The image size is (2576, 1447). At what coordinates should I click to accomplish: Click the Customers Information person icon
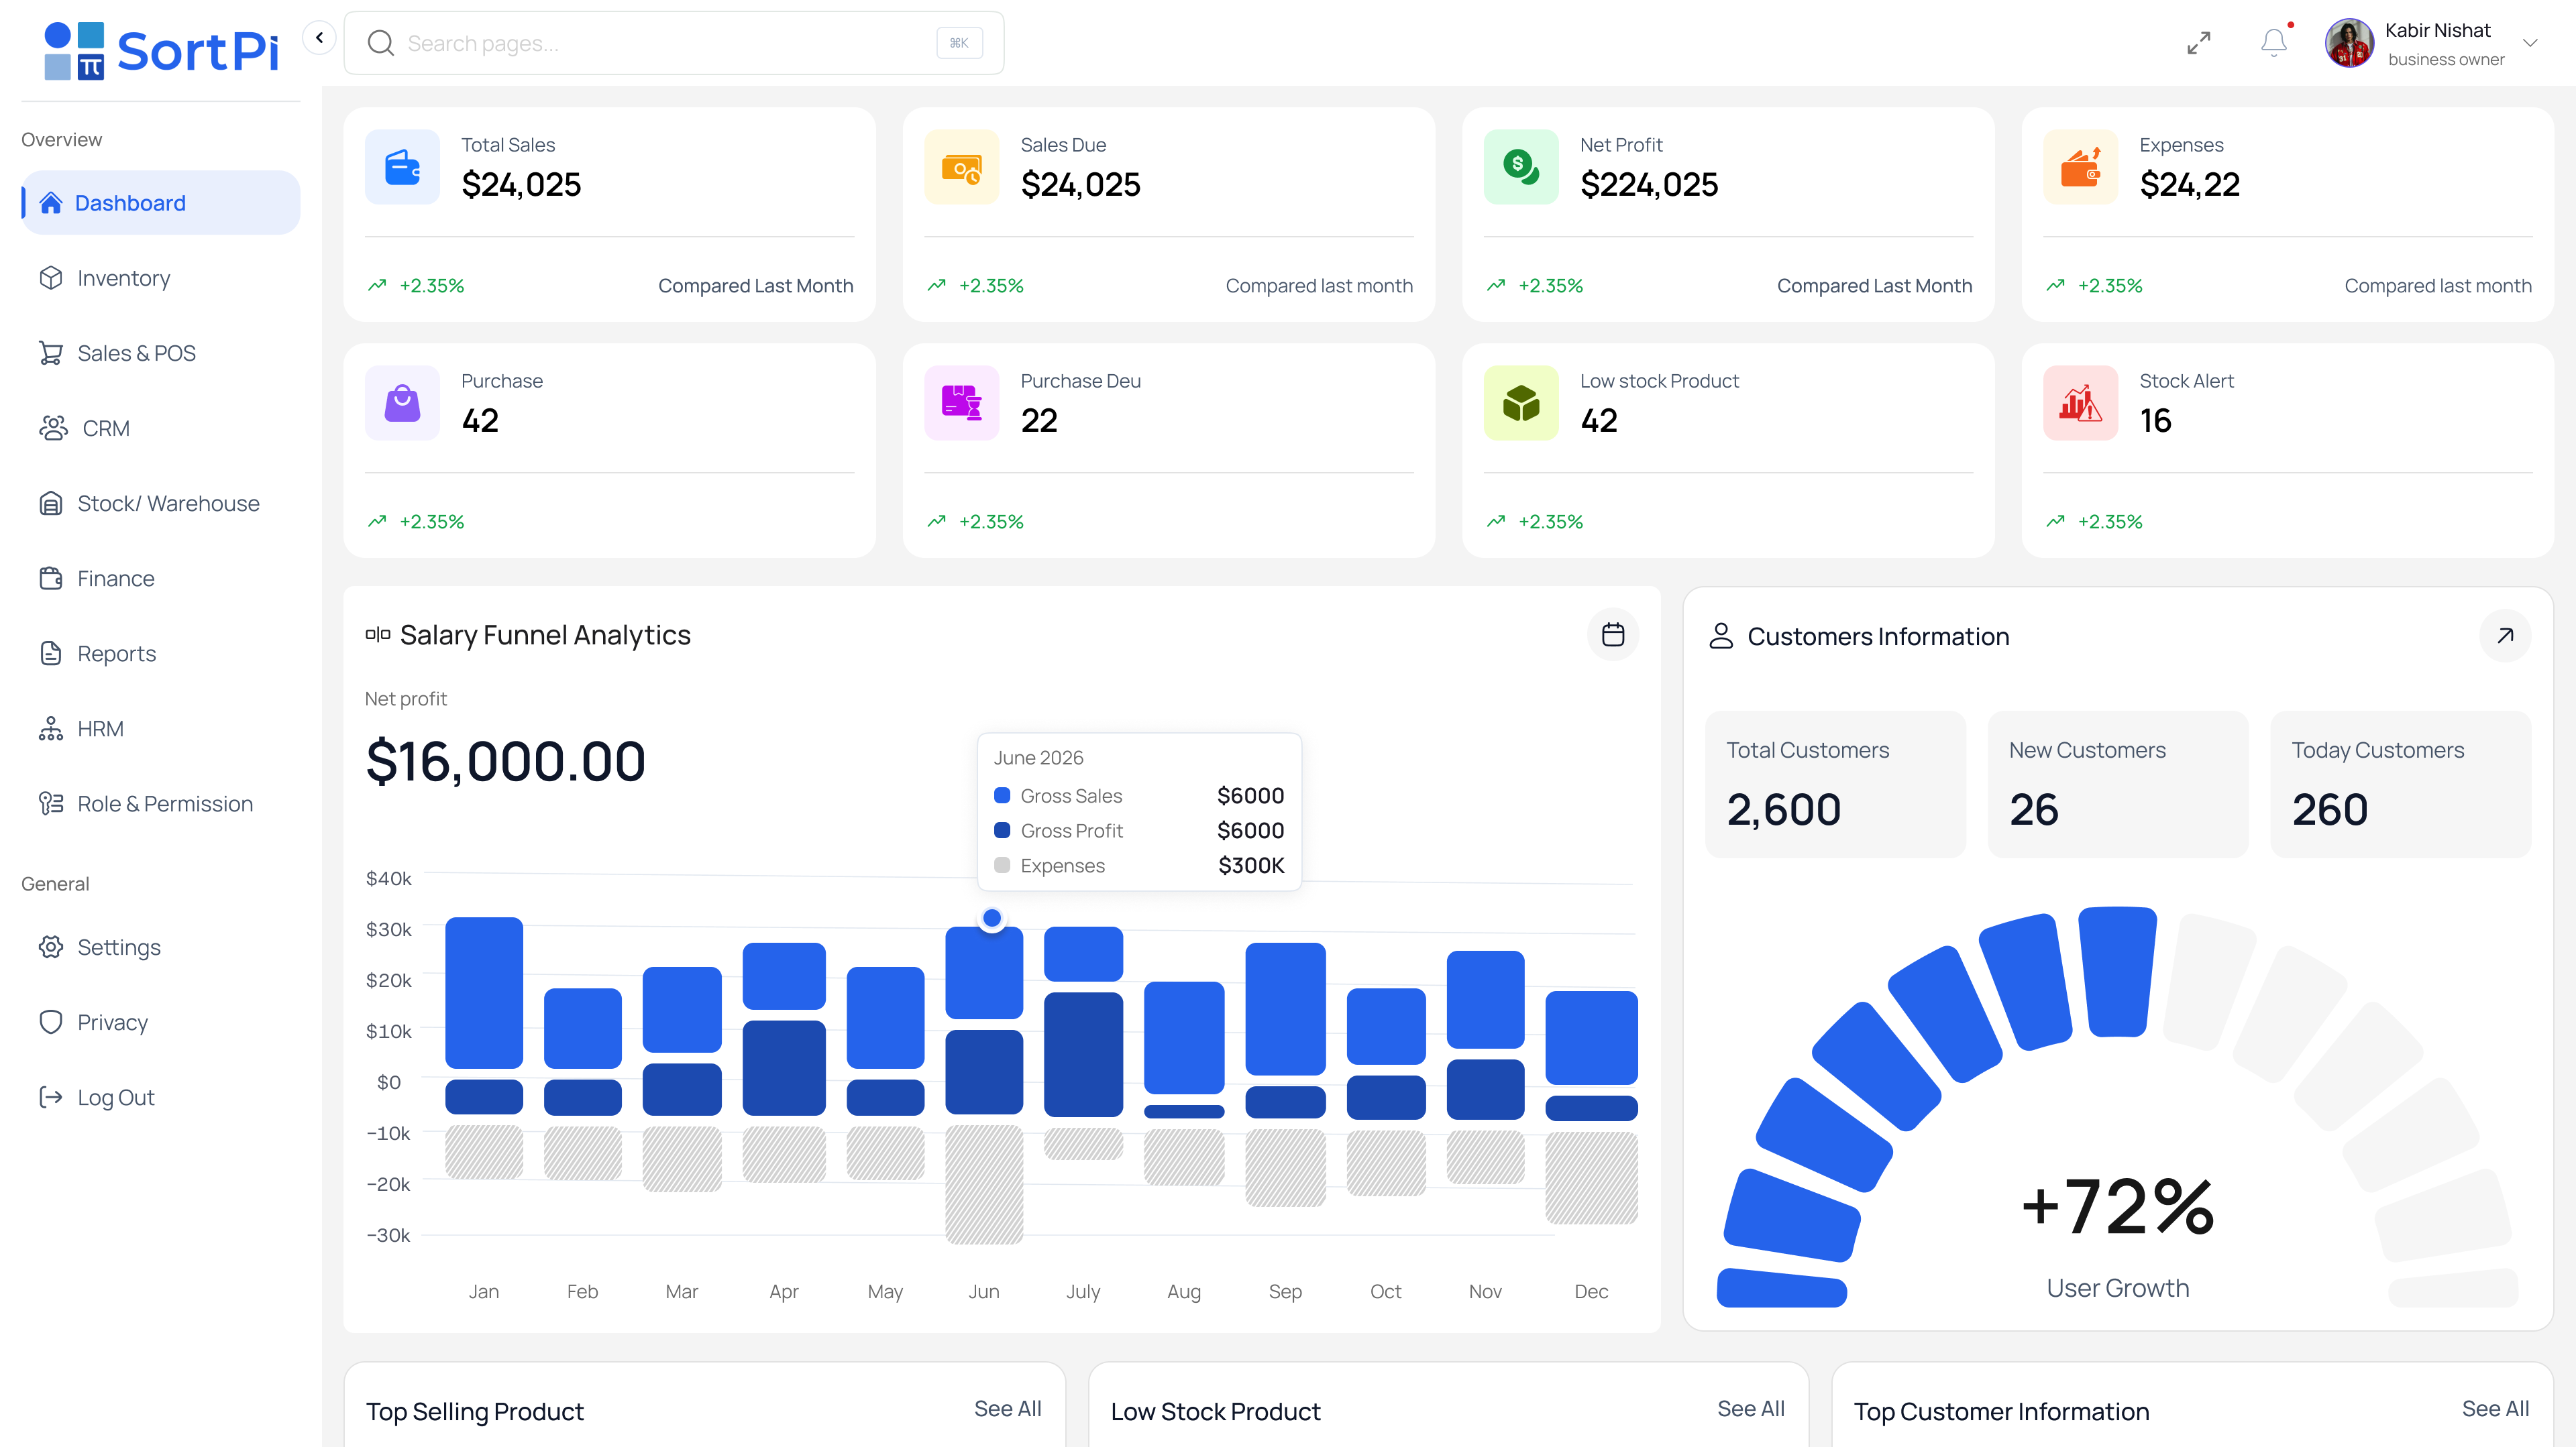point(1720,636)
